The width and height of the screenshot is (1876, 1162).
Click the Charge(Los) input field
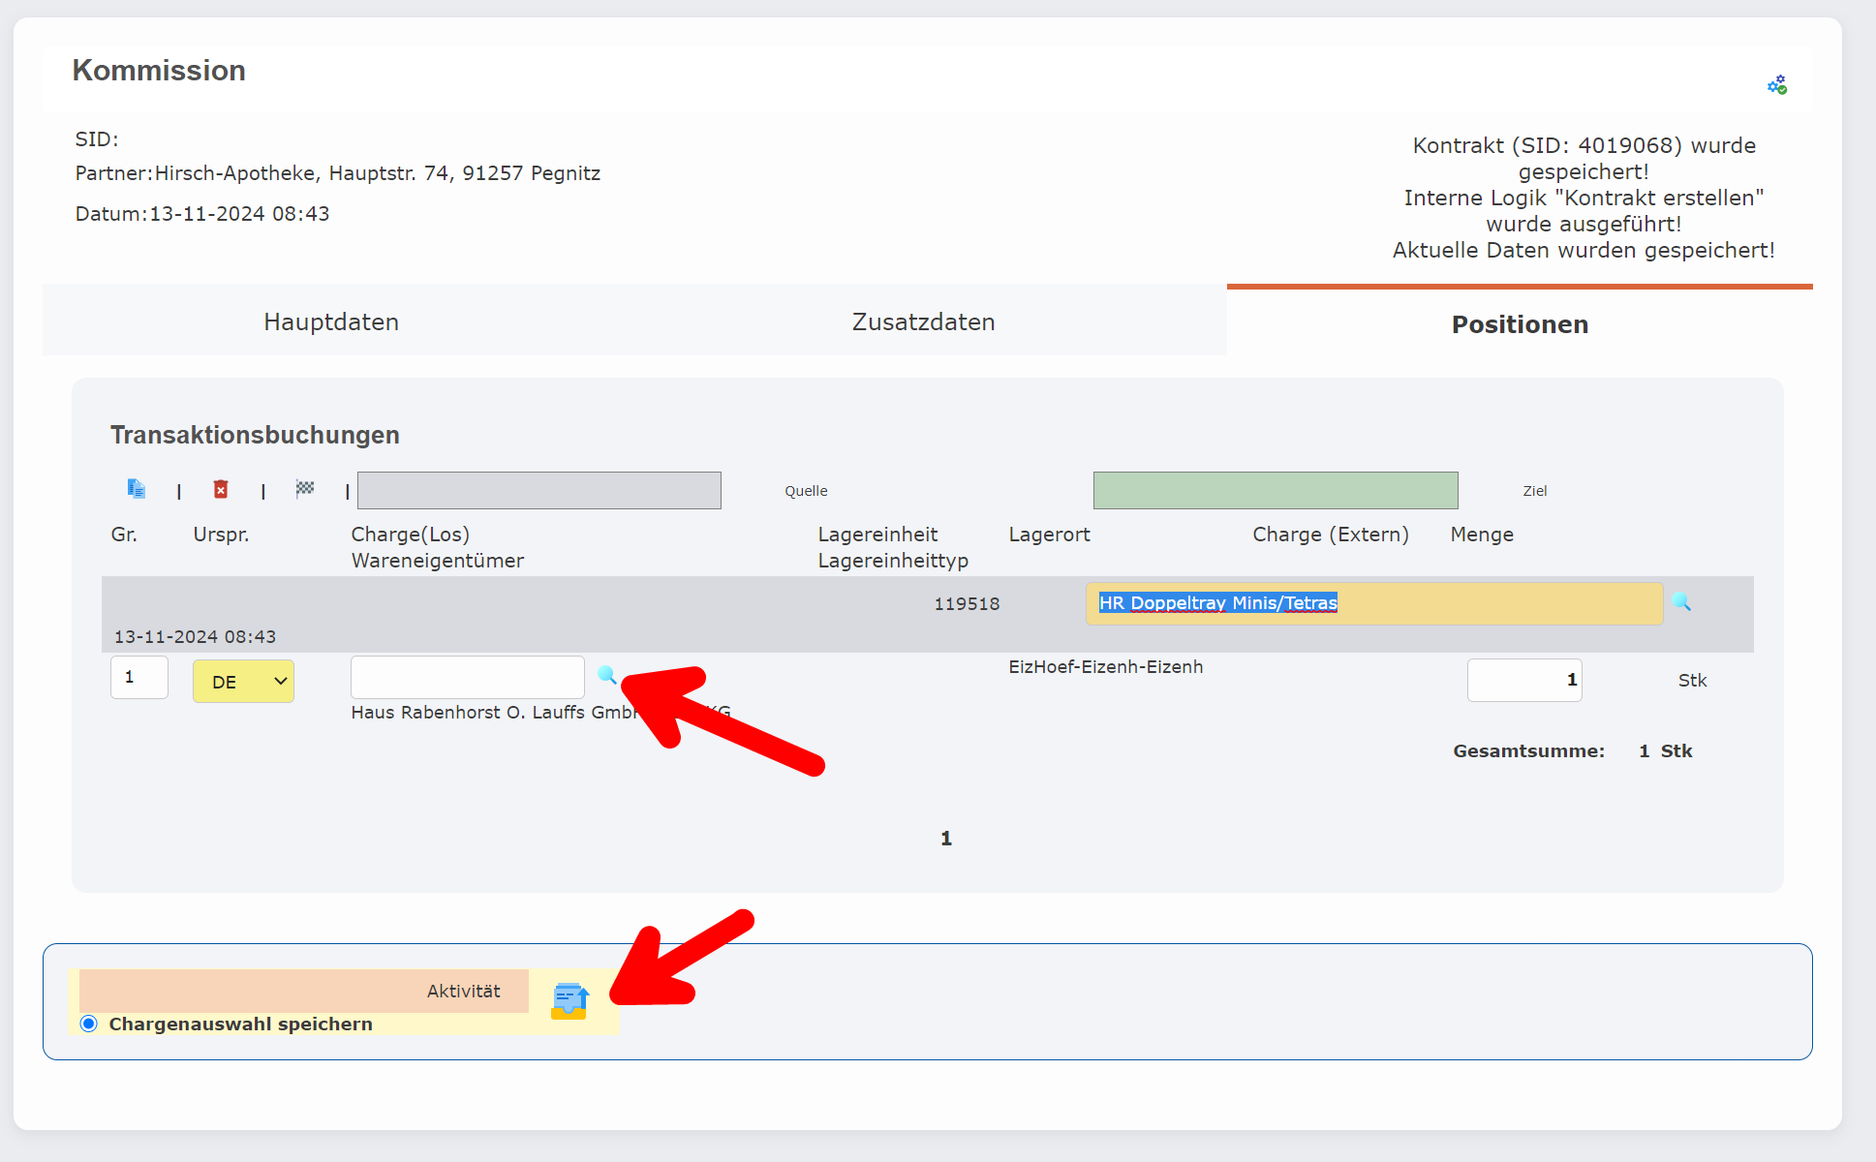point(467,677)
